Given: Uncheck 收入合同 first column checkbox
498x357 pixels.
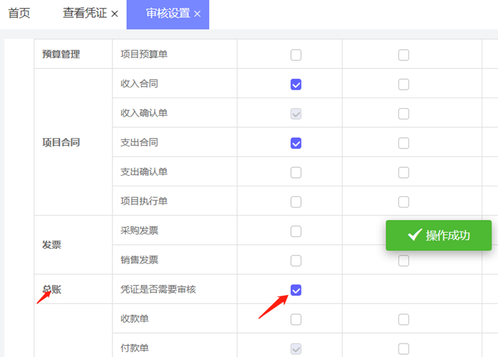Looking at the screenshot, I should pyautogui.click(x=296, y=85).
